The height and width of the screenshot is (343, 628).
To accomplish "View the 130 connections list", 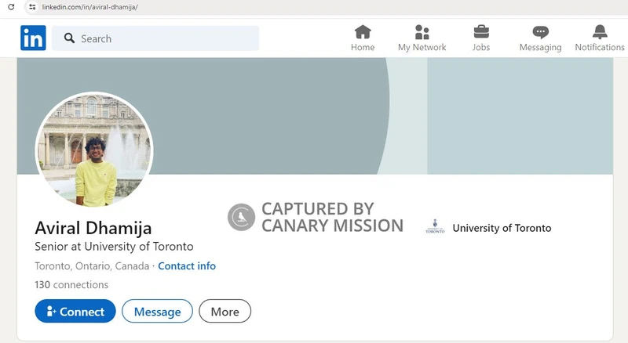I will click(71, 284).
